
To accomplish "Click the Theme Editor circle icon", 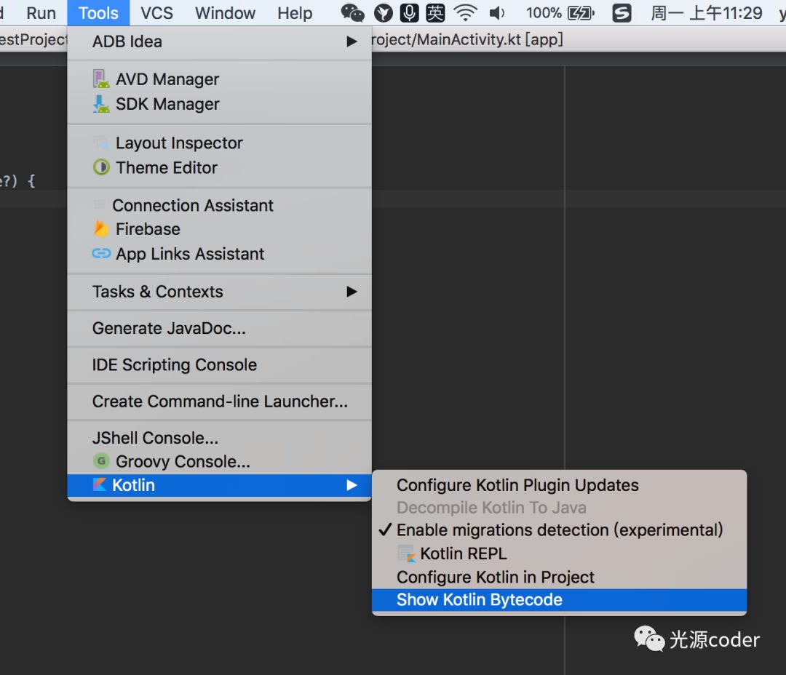I will coord(100,167).
